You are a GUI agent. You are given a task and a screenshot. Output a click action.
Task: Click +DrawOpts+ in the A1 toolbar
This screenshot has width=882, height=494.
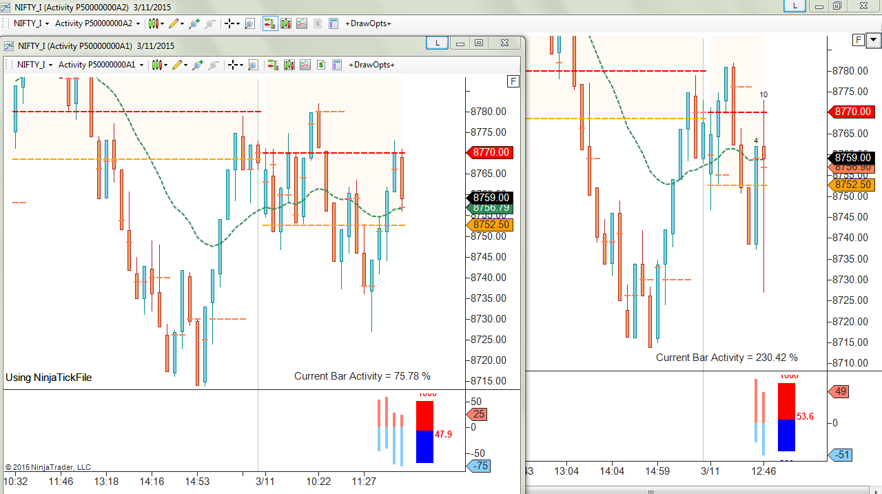click(x=371, y=65)
